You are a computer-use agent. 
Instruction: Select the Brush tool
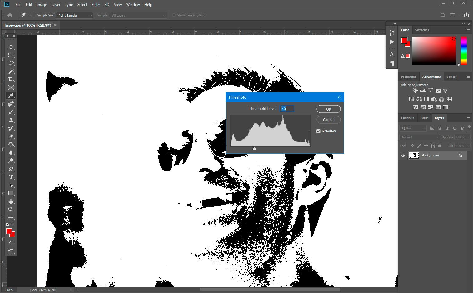coord(11,112)
